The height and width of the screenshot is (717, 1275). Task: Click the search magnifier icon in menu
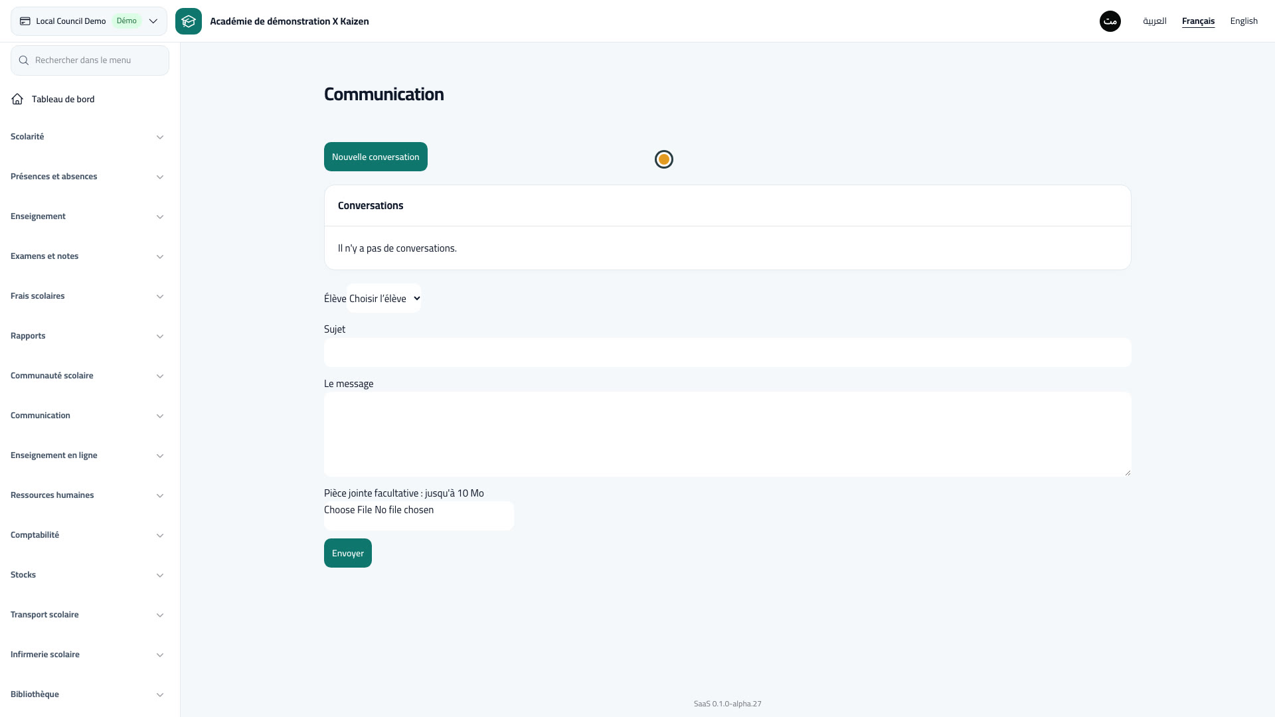click(24, 60)
